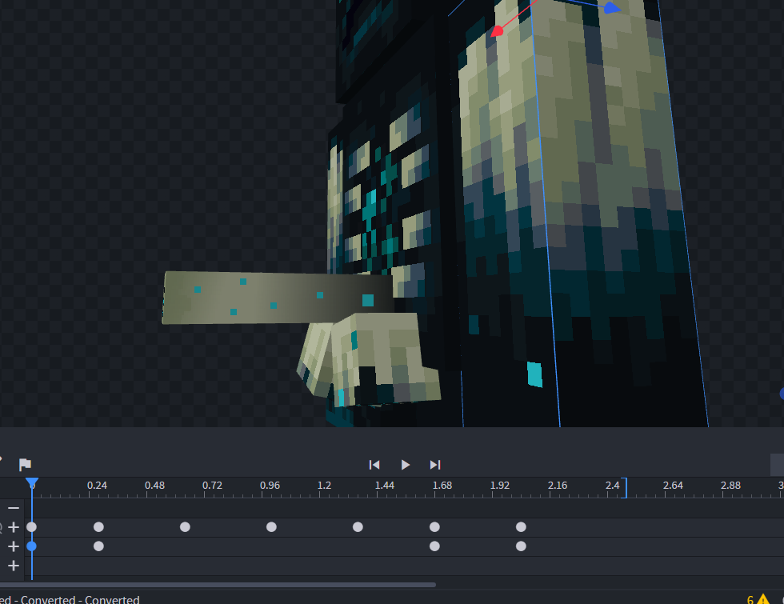Click the yellow warning triangle in status bar
This screenshot has height=604, width=784.
763,599
